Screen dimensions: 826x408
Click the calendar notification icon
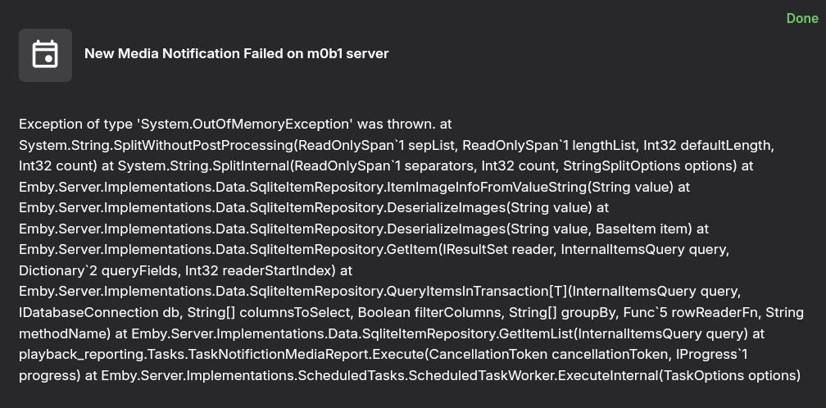(x=45, y=55)
